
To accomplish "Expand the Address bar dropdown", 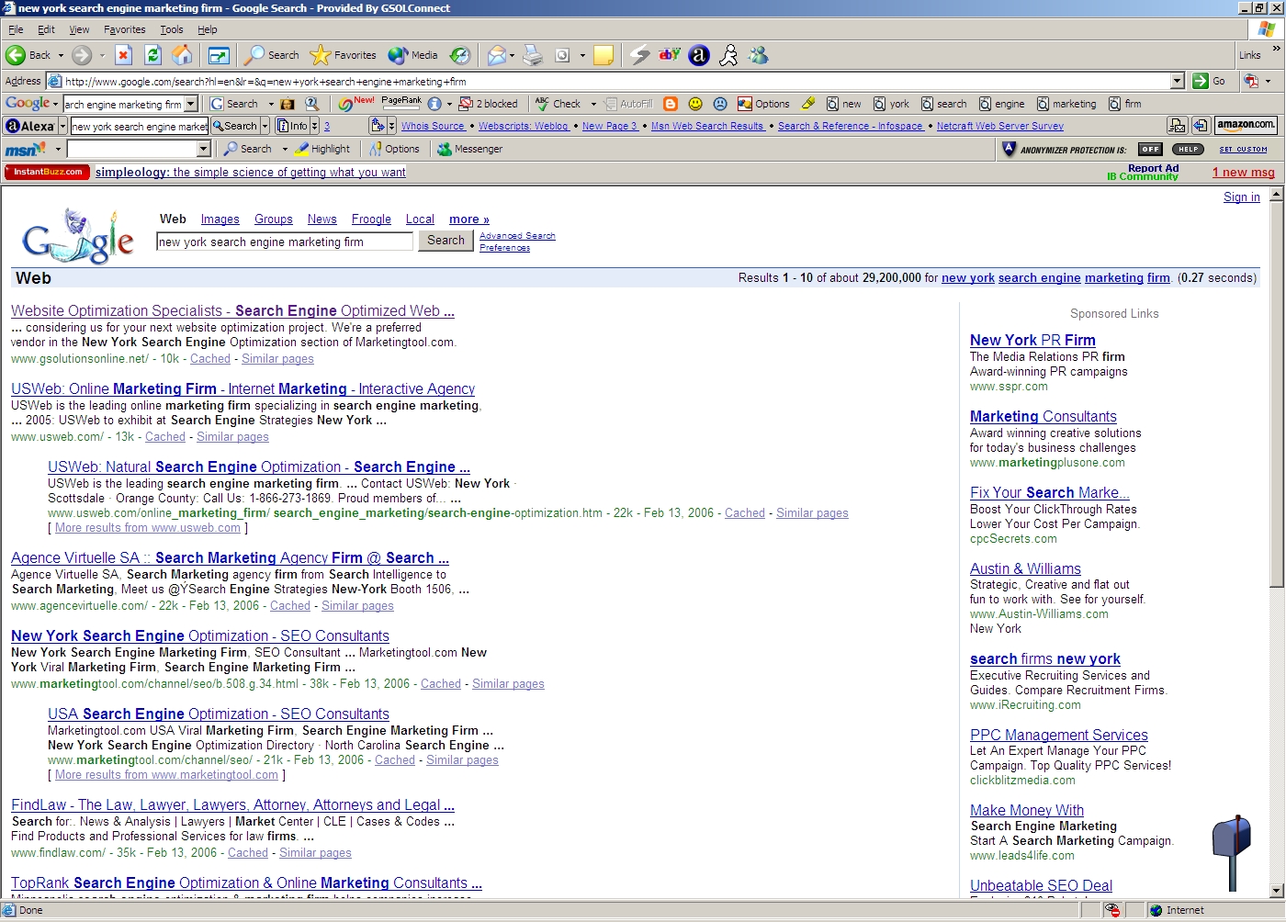I will (x=1178, y=81).
